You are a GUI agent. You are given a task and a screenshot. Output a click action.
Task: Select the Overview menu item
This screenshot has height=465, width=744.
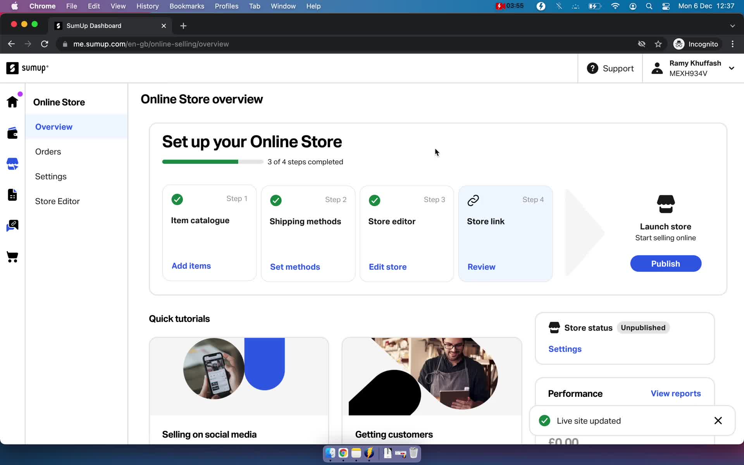(x=54, y=127)
